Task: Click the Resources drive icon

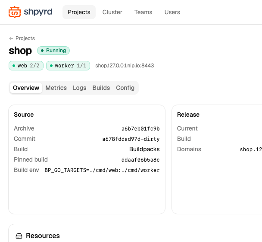Action: (19, 236)
